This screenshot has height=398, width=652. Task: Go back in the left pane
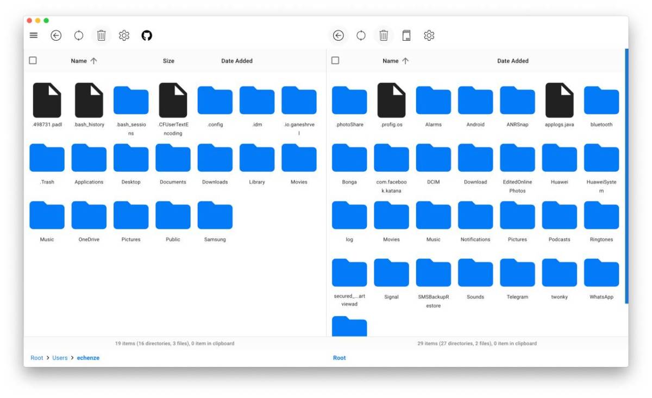[56, 35]
